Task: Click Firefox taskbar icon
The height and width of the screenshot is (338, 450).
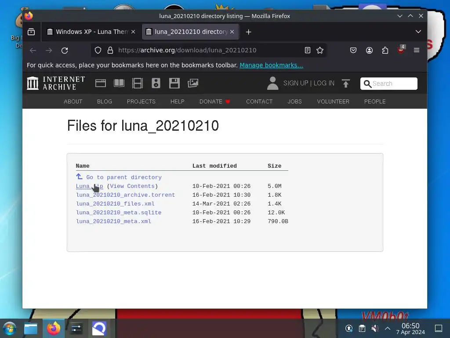Action: 54,328
